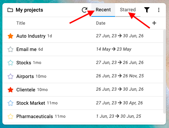Open the three-dot more options menu
This screenshot has height=128, width=169.
click(159, 10)
